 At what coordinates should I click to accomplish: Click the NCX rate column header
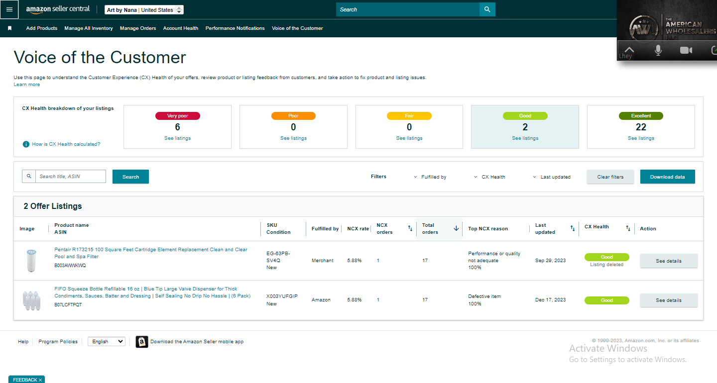click(x=358, y=229)
